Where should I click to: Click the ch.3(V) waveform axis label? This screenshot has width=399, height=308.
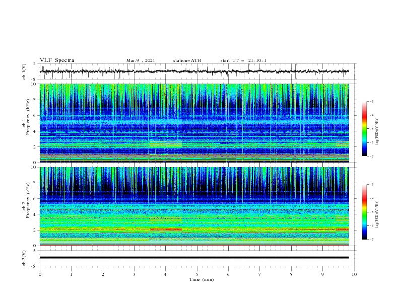(x=24, y=258)
